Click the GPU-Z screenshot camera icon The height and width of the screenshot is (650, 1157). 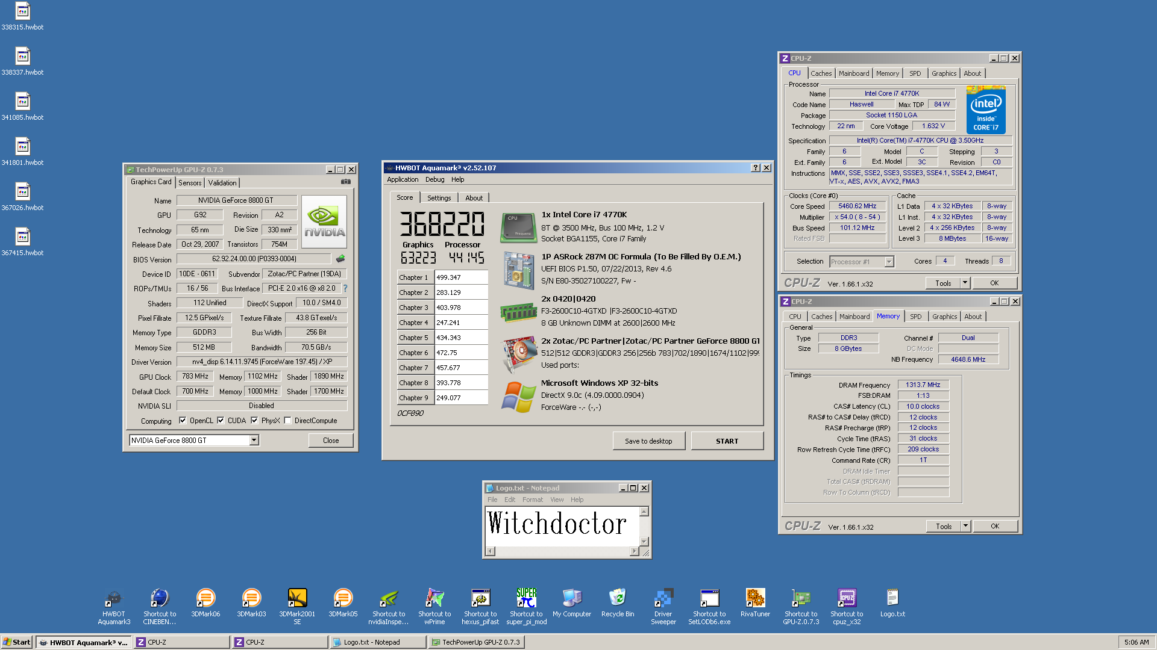346,181
